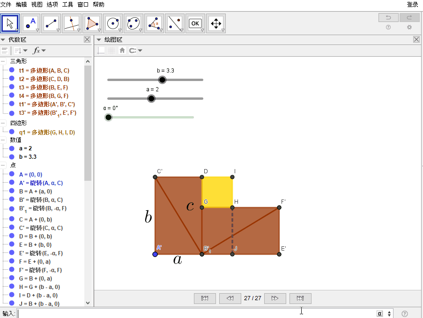423x318 pixels.
Task: Click the home standard view icon
Action: tap(122, 51)
